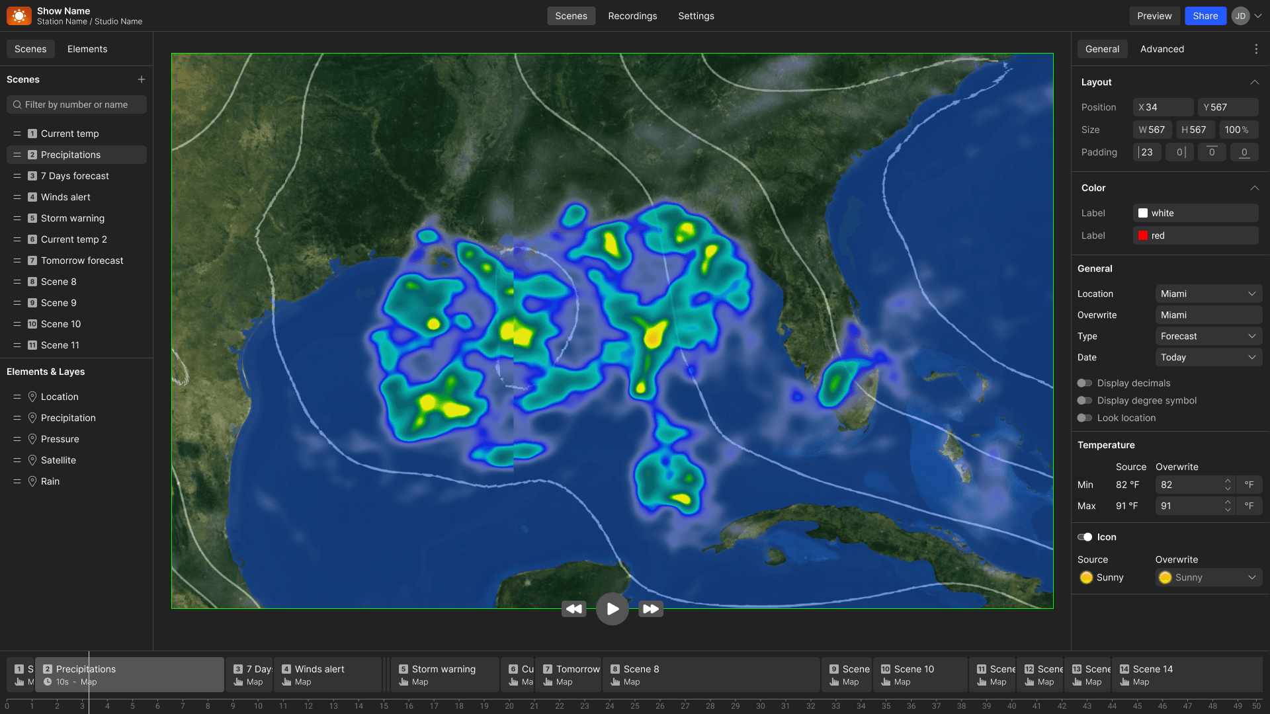Click the JD user avatar

click(1240, 16)
